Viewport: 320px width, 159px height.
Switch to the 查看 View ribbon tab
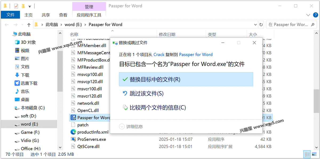coord(63,15)
